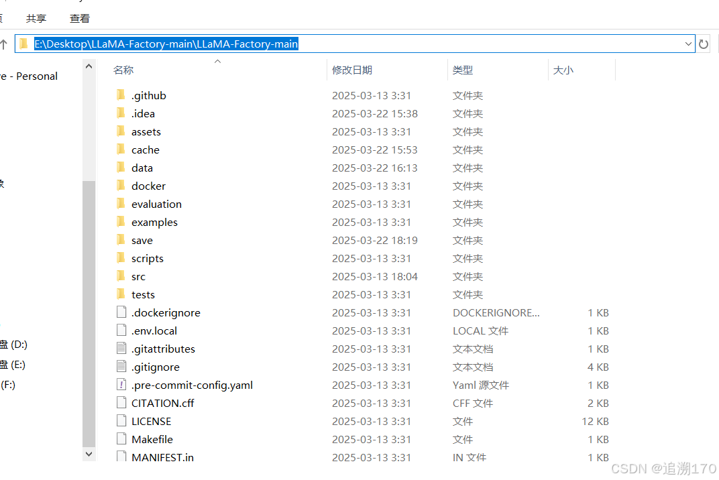
Task: Click the .env.local file icon
Action: click(121, 330)
